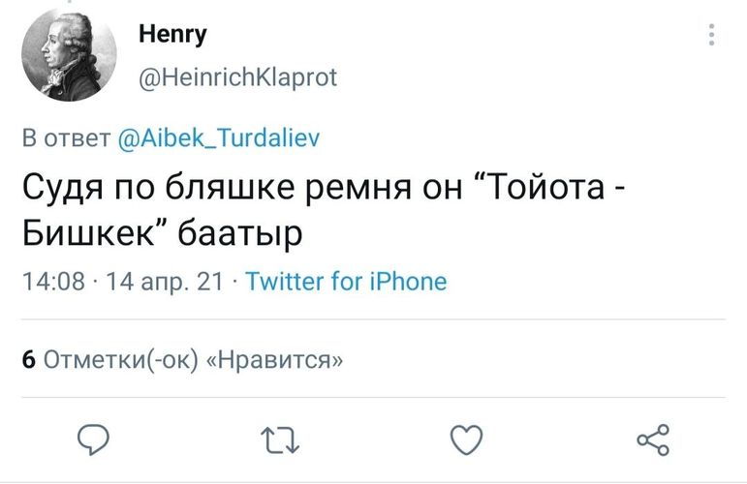Open the Twitter for iPhone source link

click(346, 282)
